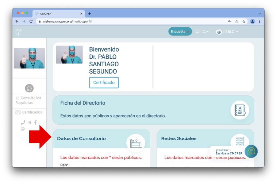Click the messages icon in header

click(x=197, y=32)
